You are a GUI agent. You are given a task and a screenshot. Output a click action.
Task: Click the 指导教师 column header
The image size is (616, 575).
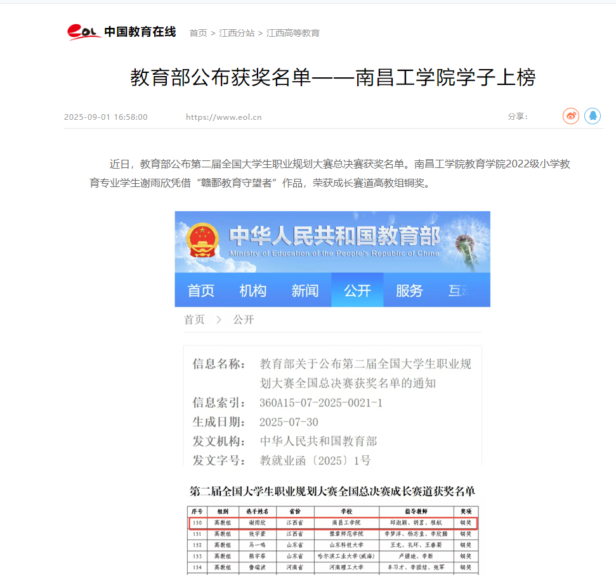coord(416,512)
